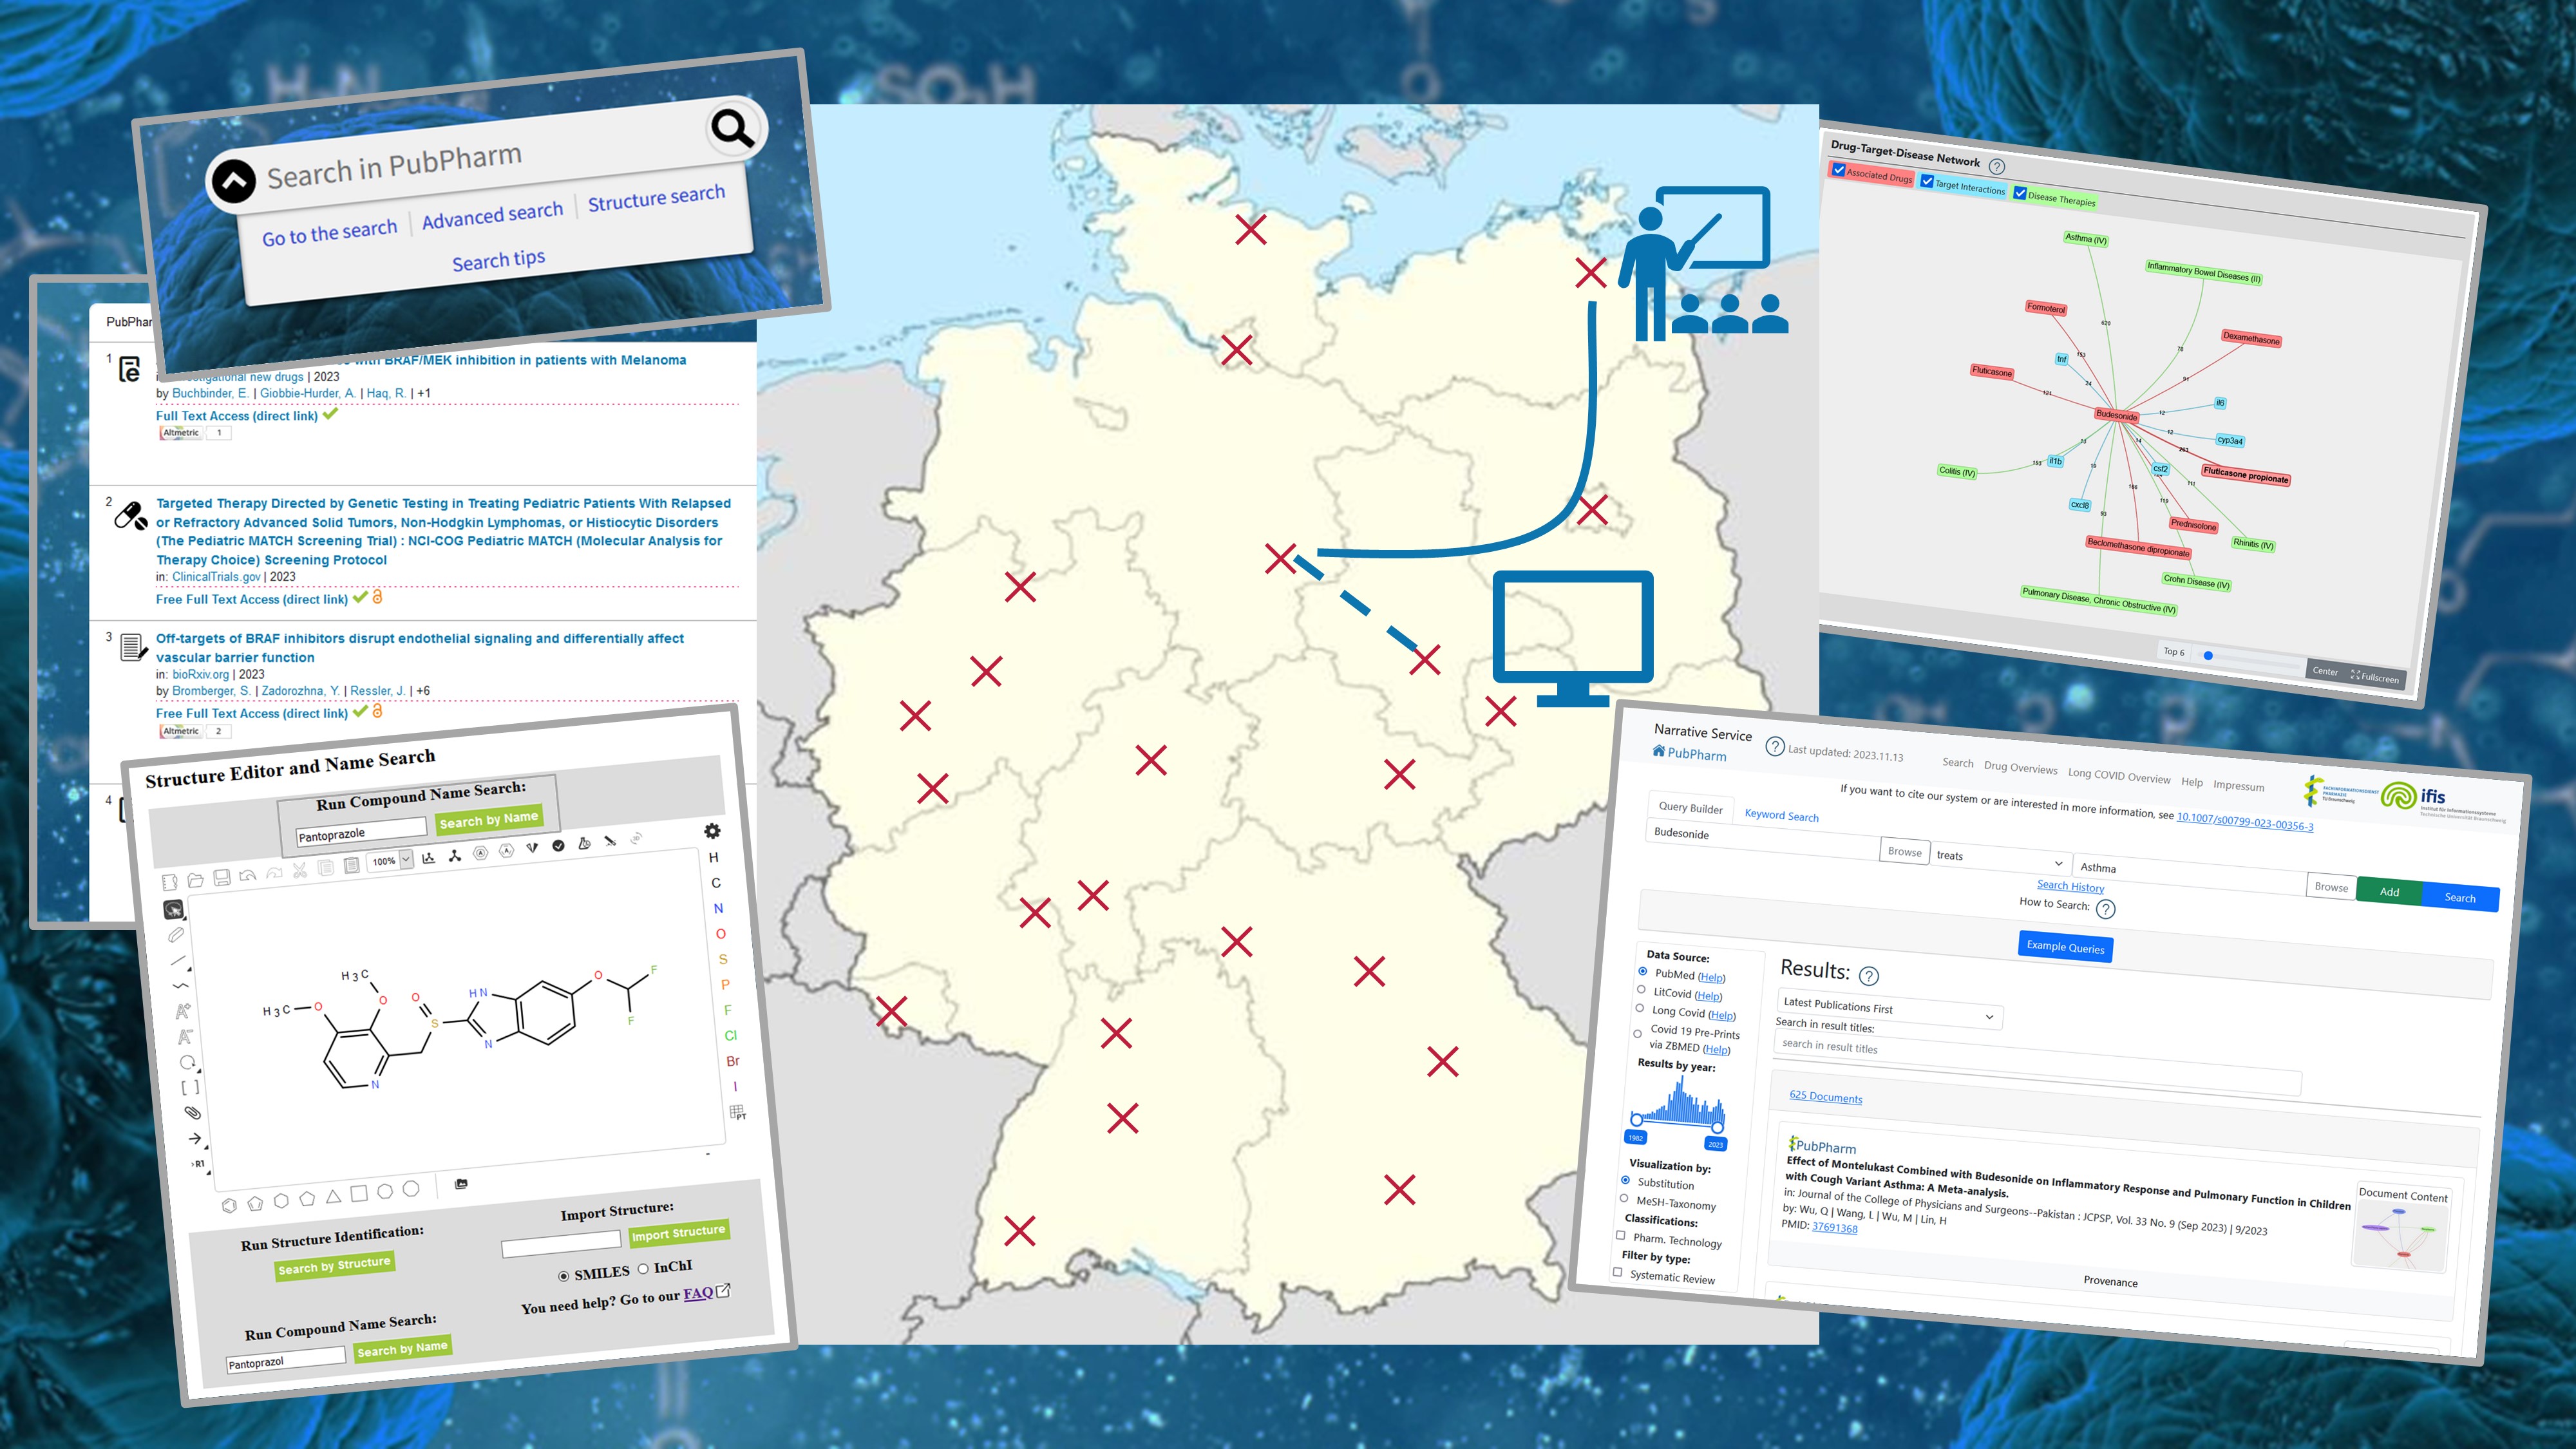The height and width of the screenshot is (1449, 2576).
Task: Click the 2023 year range slider handle
Action: pyautogui.click(x=1717, y=1127)
